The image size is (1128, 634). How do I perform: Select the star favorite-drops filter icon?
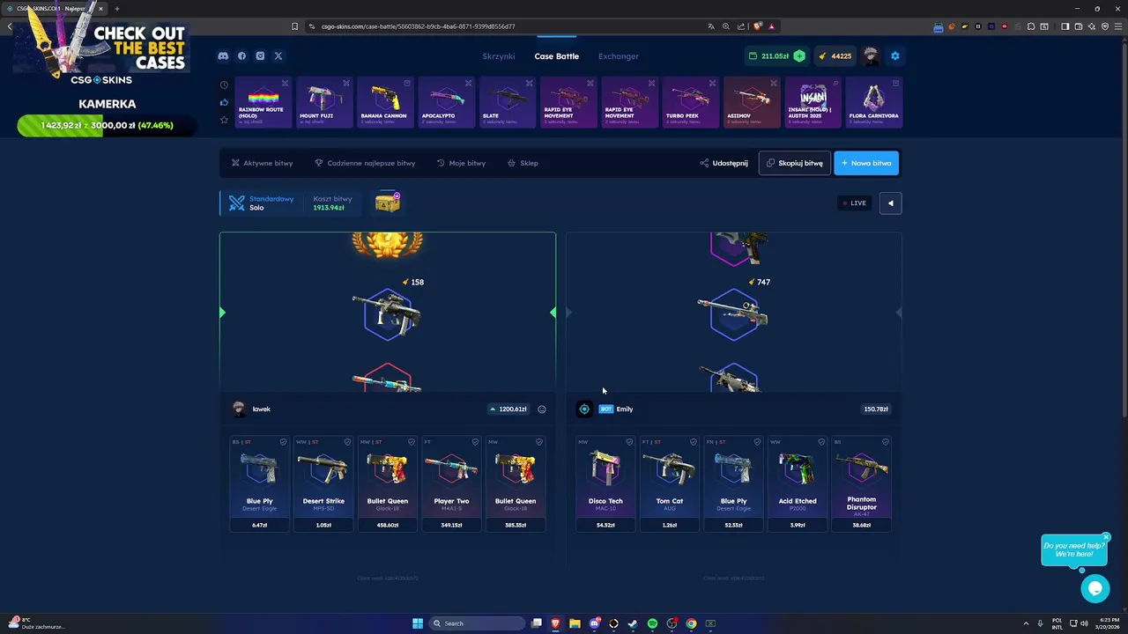(224, 119)
